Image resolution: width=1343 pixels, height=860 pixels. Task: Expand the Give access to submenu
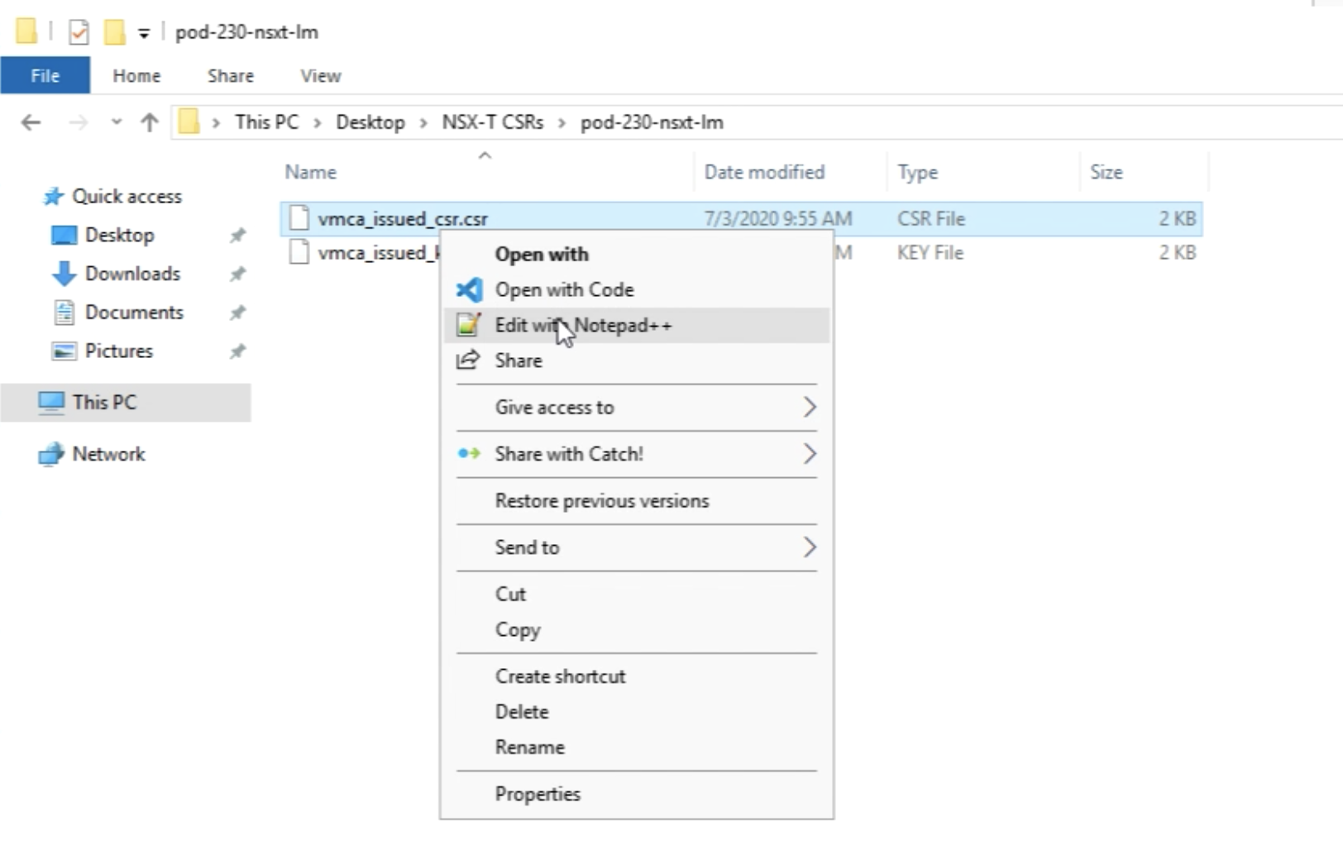coord(809,407)
